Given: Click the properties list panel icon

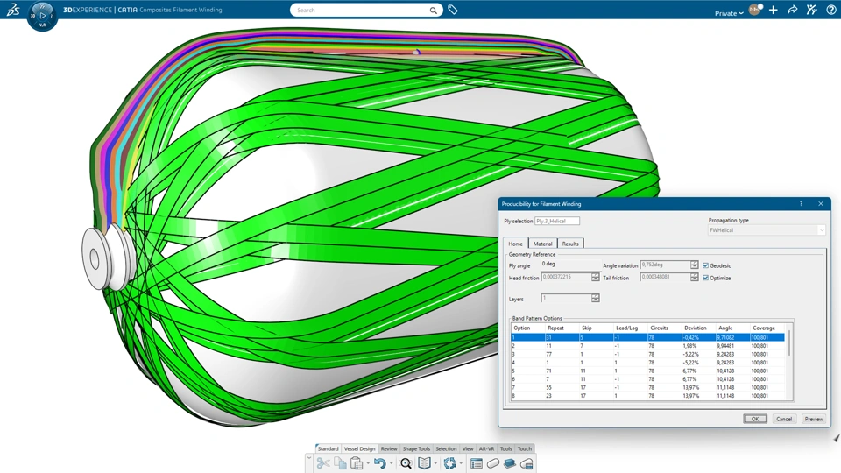Looking at the screenshot, I should click(476, 463).
